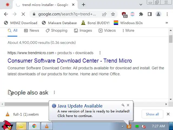Screen dimensions: 173x130
Task: Stop loading the page with X button
Action: tap(23, 14)
